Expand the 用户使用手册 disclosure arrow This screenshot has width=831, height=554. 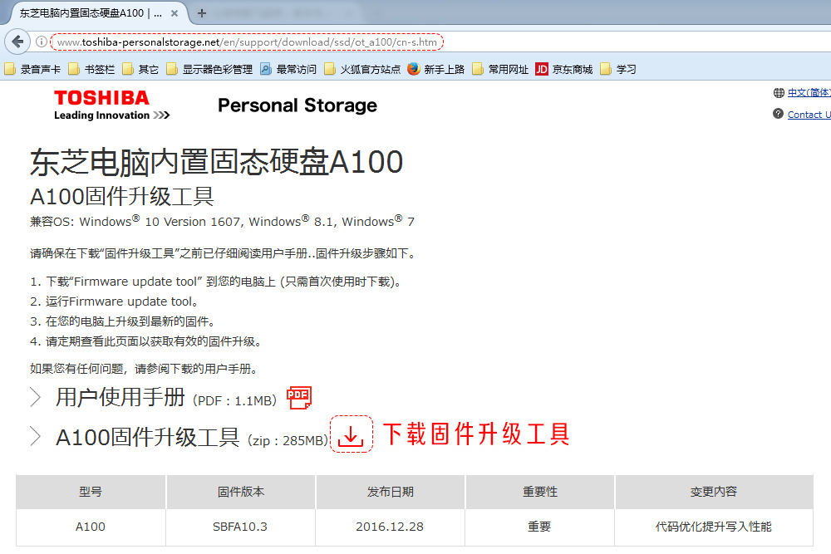(35, 397)
